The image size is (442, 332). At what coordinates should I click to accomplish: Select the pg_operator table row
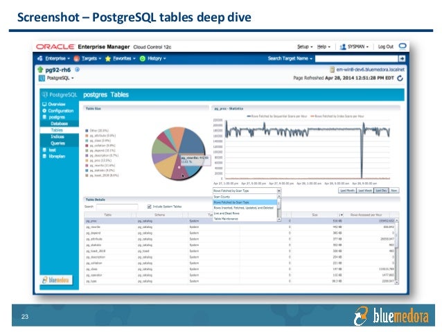[x=240, y=275]
